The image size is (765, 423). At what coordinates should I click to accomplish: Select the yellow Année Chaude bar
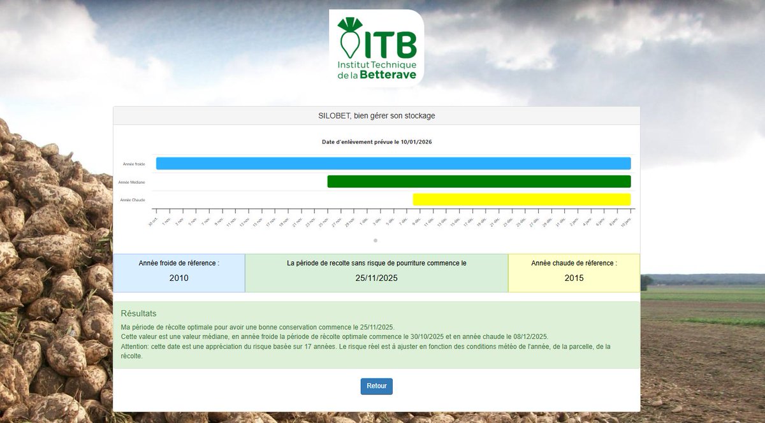tap(522, 199)
